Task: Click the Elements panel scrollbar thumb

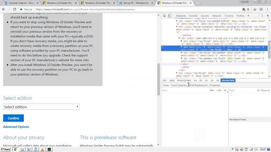Action: (269, 49)
